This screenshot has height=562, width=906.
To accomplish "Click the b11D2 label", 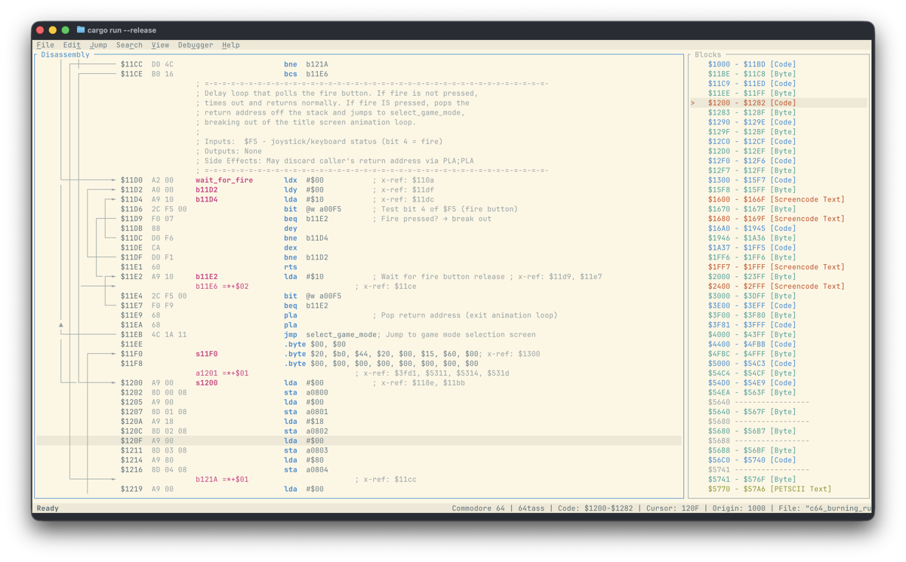I will [207, 190].
